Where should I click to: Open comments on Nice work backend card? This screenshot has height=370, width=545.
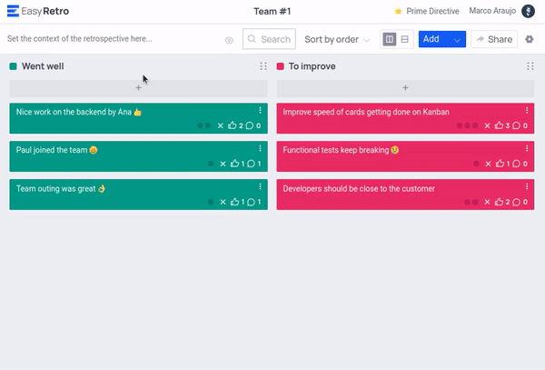[250, 125]
